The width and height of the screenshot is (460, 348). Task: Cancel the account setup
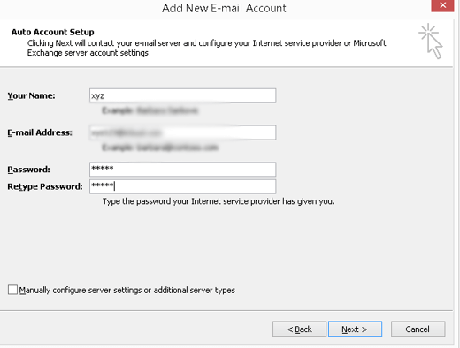[418, 329]
